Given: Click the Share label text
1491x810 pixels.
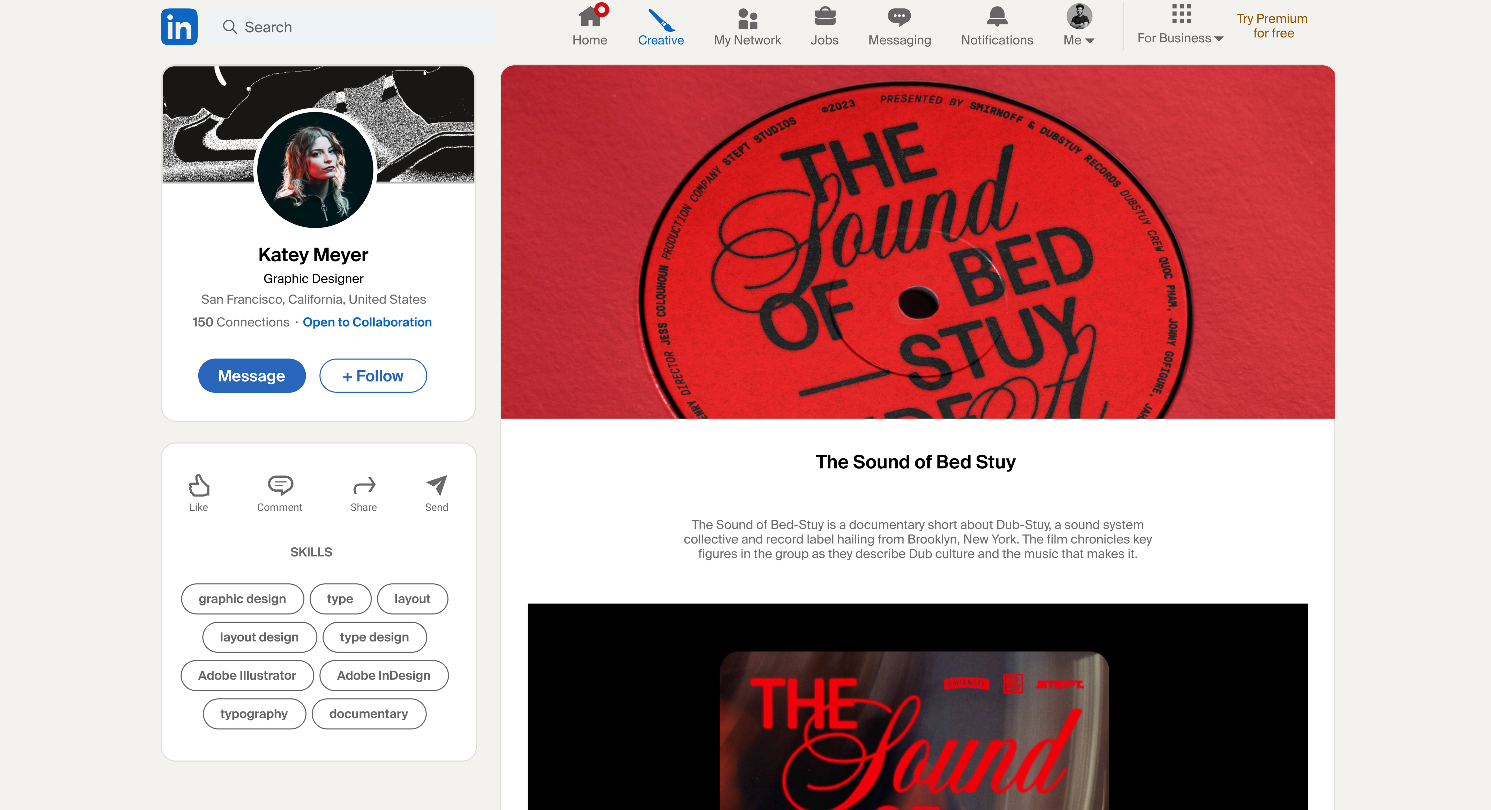Looking at the screenshot, I should click(363, 507).
